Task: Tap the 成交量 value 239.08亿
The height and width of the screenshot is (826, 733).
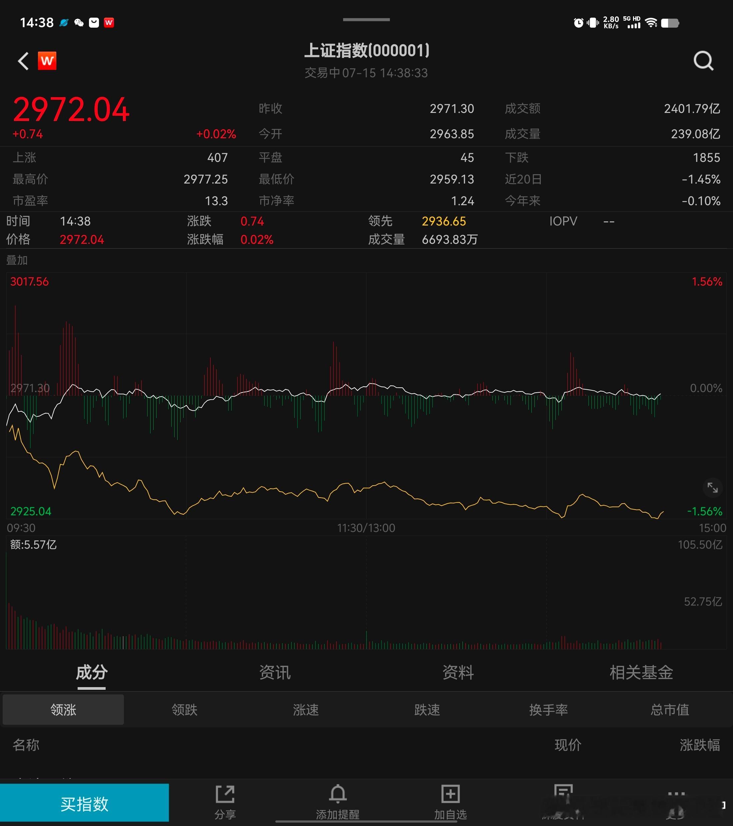Action: point(695,134)
